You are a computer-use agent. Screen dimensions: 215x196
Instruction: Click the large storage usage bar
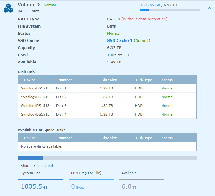[107, 158]
